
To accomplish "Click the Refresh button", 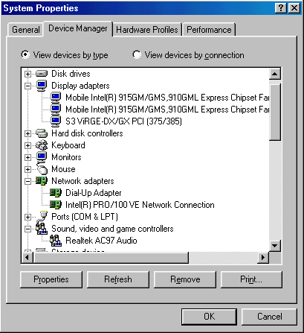I will click(118, 279).
